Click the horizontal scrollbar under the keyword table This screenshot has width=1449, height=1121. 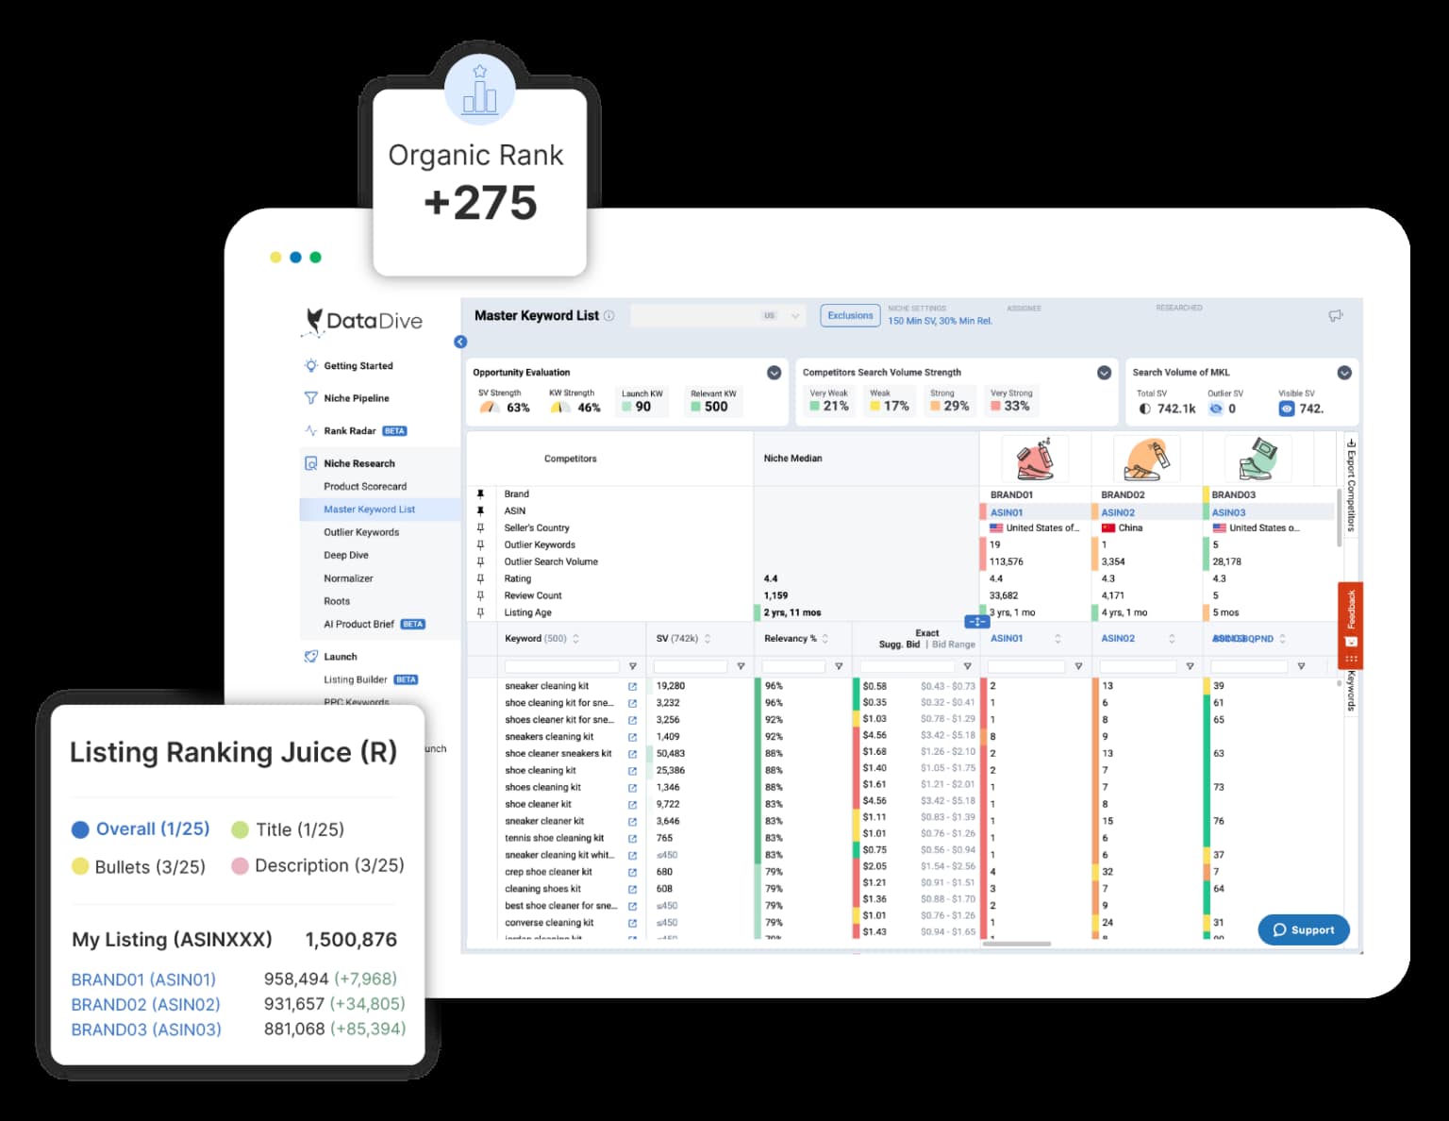pos(1017,944)
